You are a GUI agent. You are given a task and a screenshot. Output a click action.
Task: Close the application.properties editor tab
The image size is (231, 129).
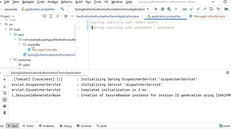point(184,16)
